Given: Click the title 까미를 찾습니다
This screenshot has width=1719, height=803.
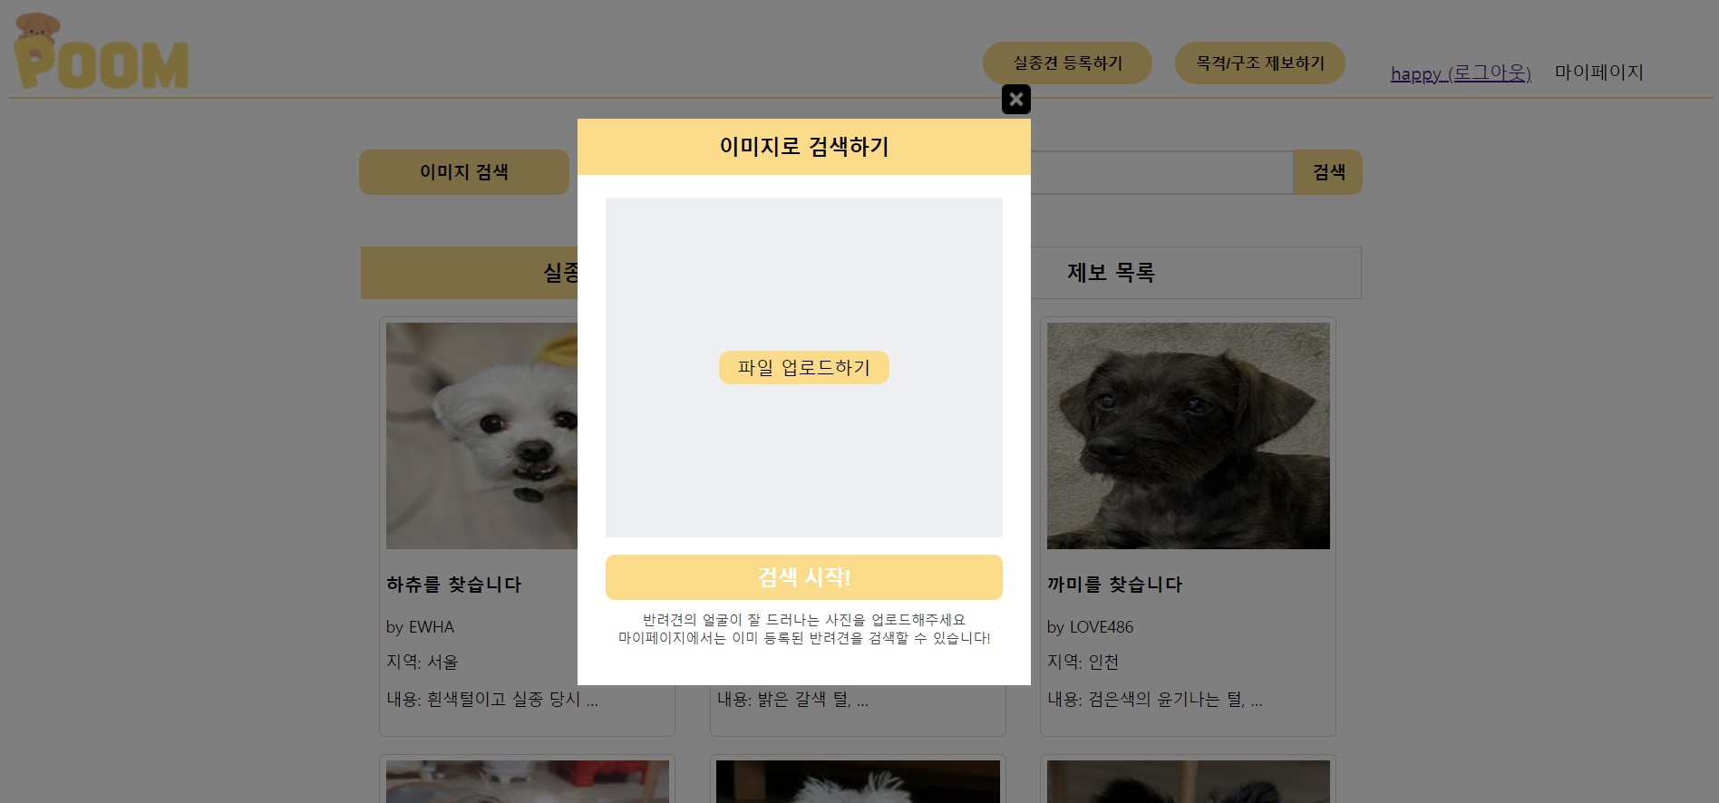Looking at the screenshot, I should coord(1115,585).
